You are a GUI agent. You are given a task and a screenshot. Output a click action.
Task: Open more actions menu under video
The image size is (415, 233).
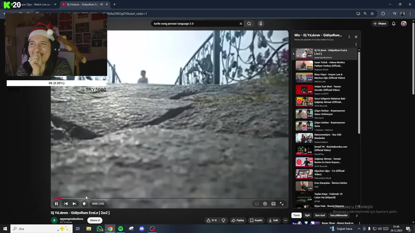point(285,220)
